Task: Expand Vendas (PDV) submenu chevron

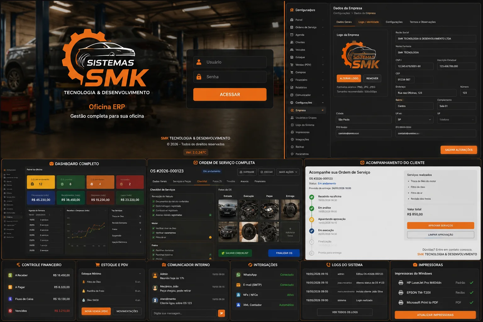Action: [x=323, y=65]
